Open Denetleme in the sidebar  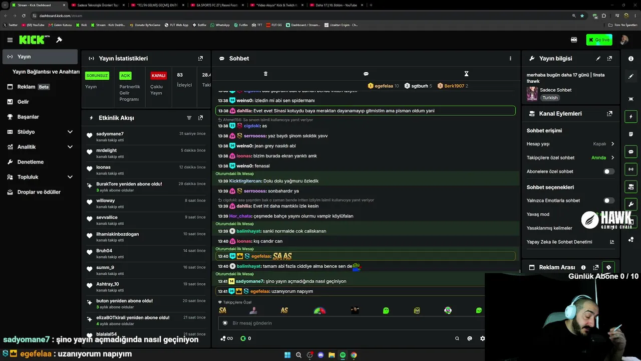(x=40, y=162)
